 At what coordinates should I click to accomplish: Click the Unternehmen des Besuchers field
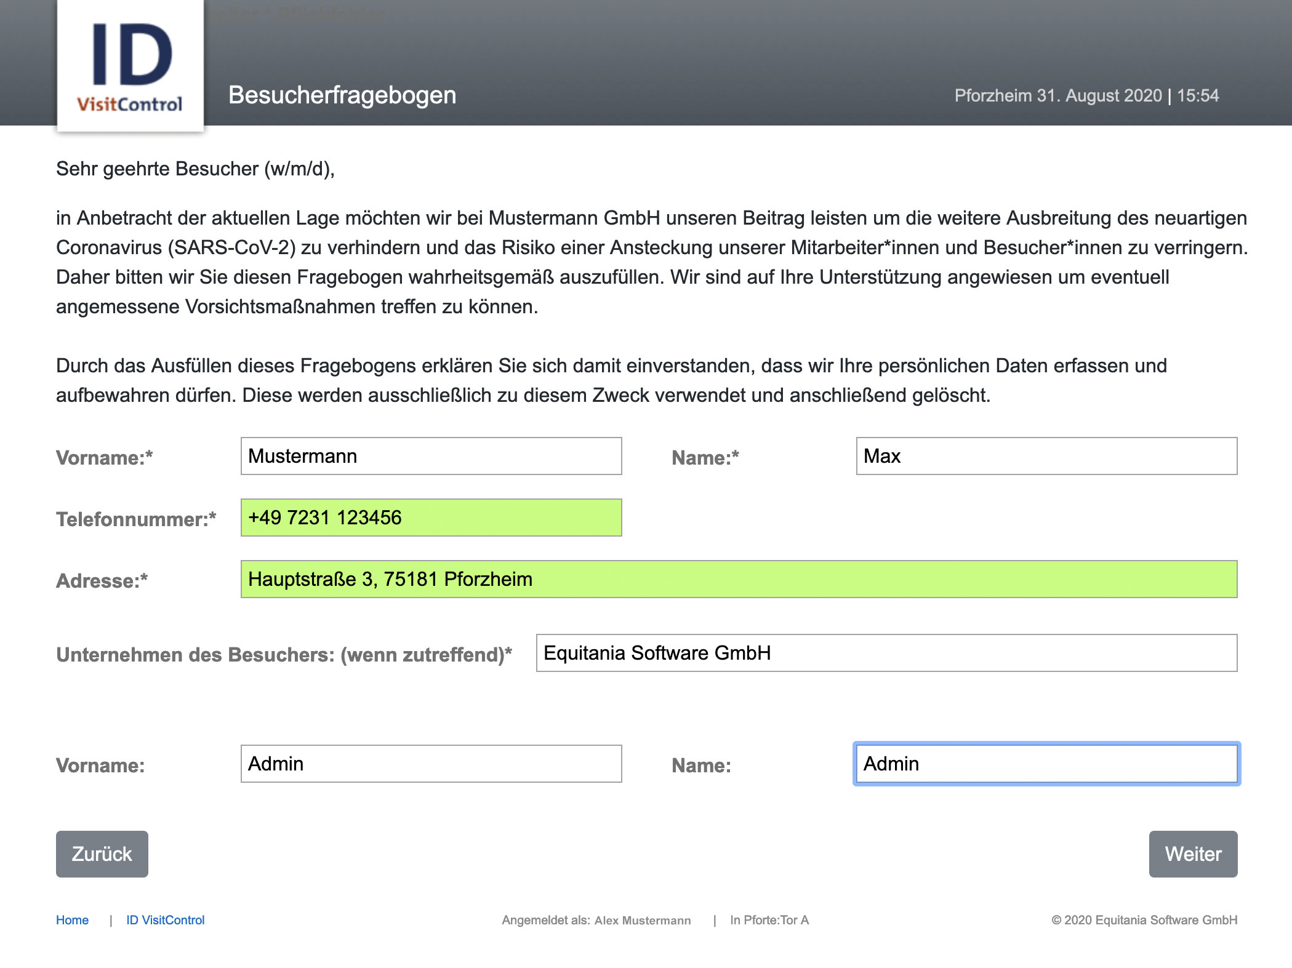point(886,653)
